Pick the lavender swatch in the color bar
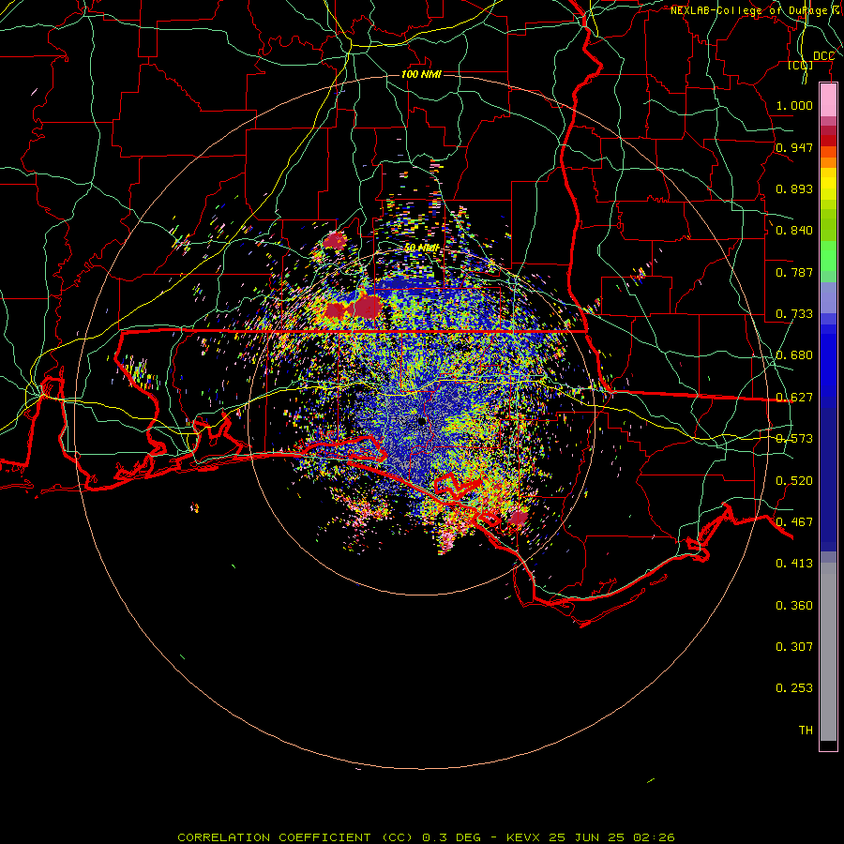 [x=828, y=298]
